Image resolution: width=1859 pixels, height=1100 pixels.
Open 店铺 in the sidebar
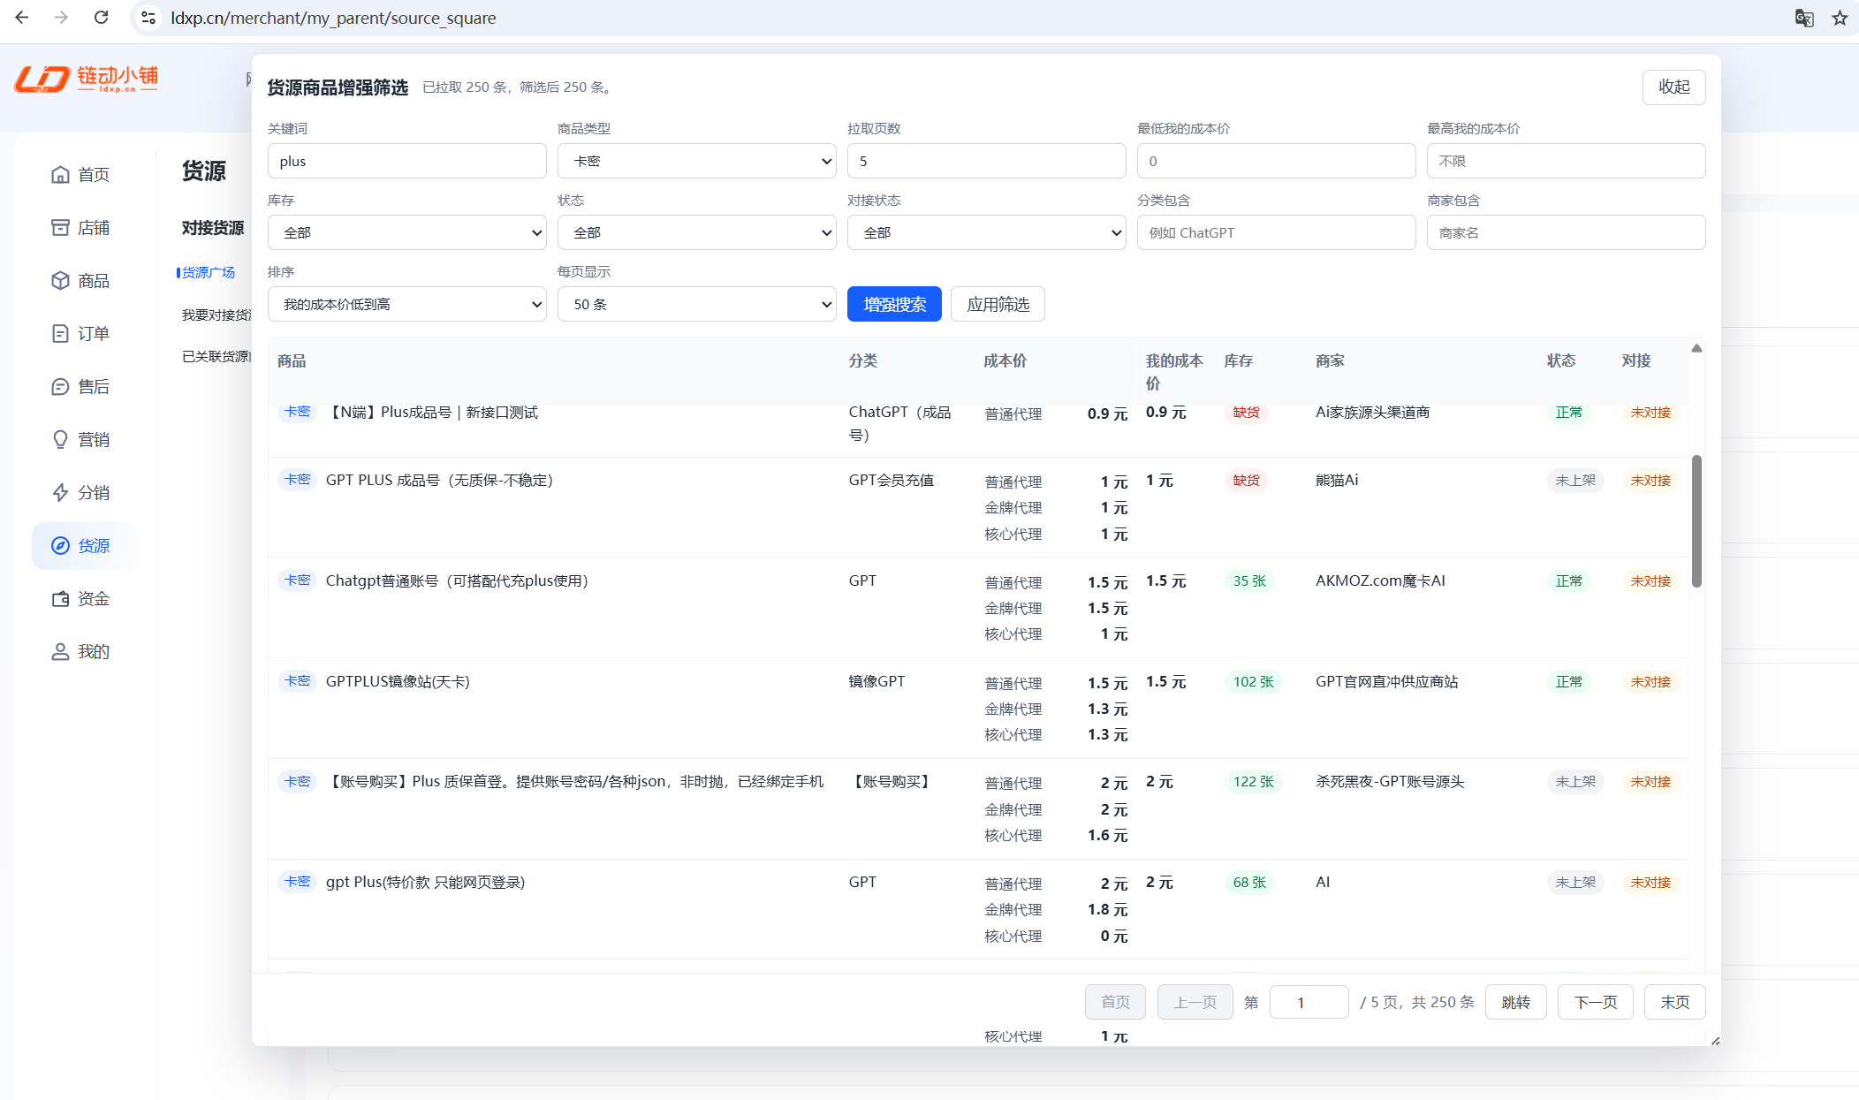pyautogui.click(x=85, y=228)
